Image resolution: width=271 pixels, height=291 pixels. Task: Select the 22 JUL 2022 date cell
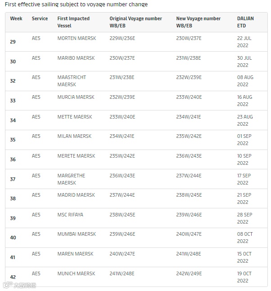pyautogui.click(x=244, y=42)
